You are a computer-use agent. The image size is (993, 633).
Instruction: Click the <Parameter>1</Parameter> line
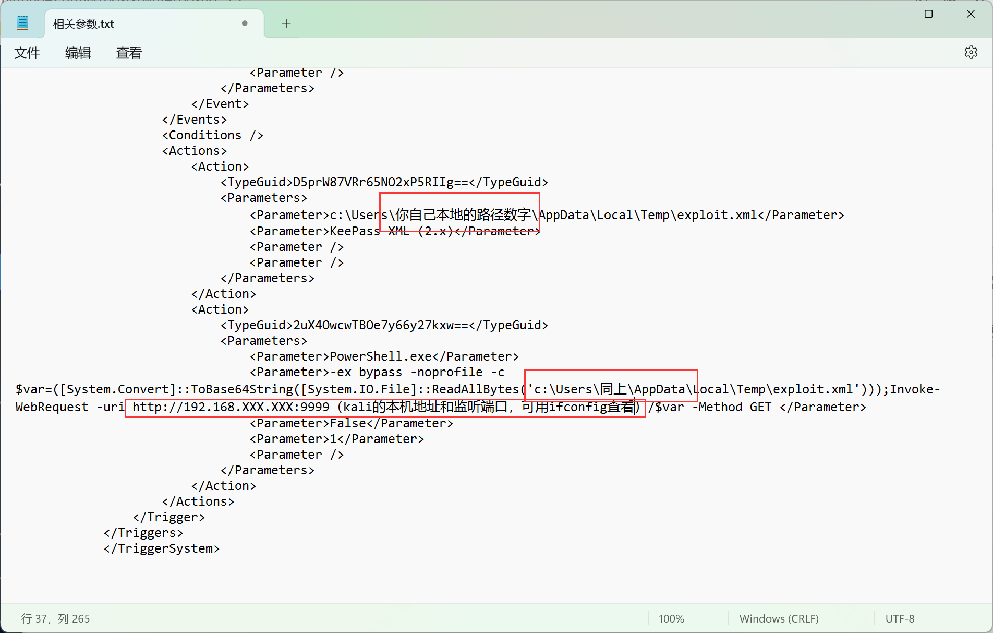tap(337, 439)
